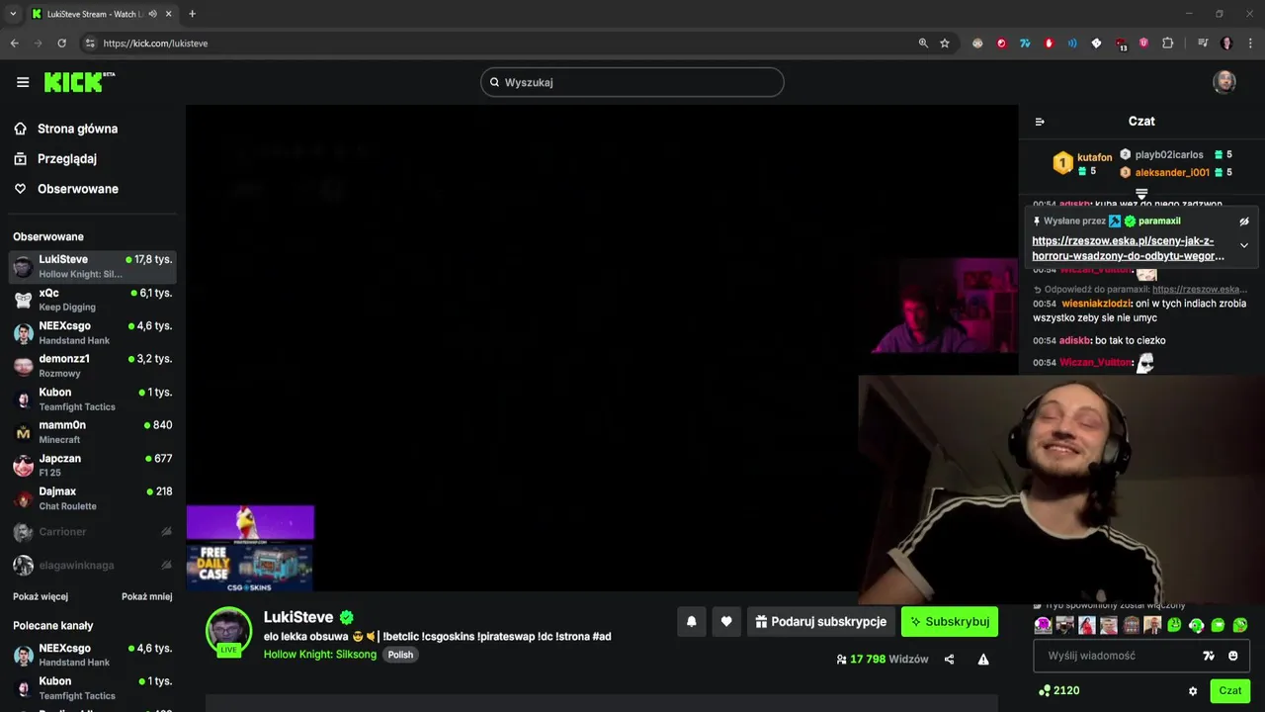Screen dimensions: 1265x712
Task: Open chat settings gear
Action: 1193,691
